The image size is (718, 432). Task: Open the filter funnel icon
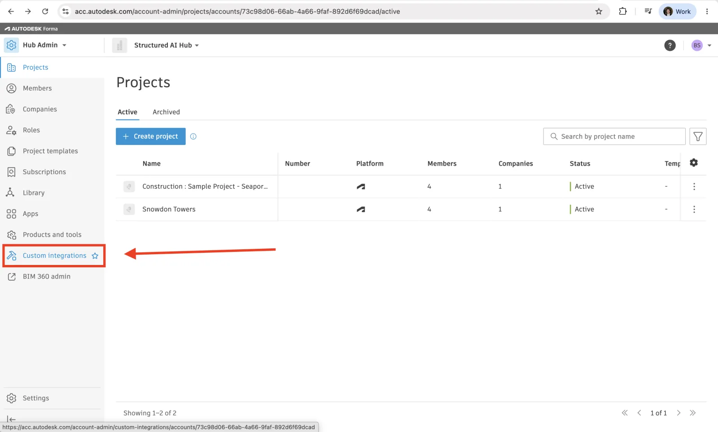698,137
